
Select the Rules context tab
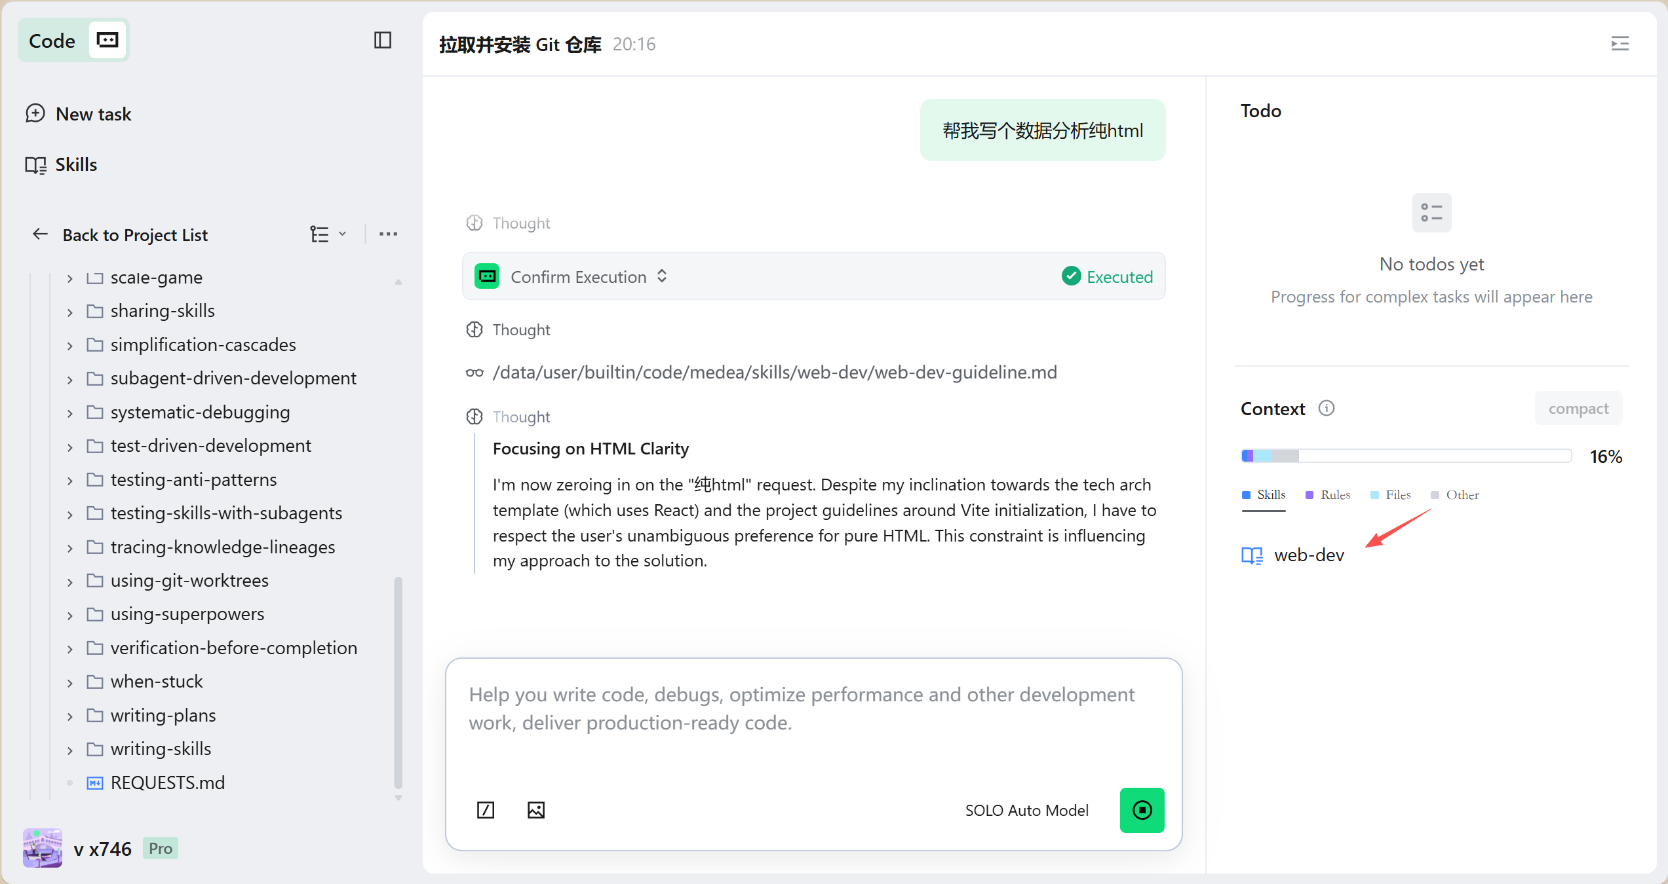click(x=1329, y=495)
